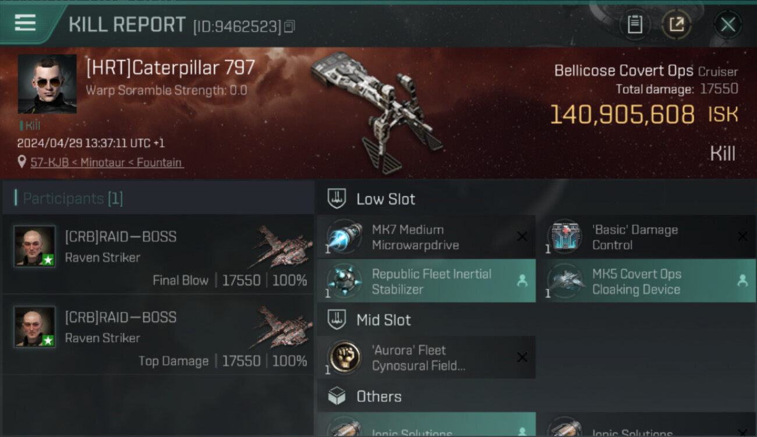Collapse the Low Slot section header

click(x=536, y=199)
